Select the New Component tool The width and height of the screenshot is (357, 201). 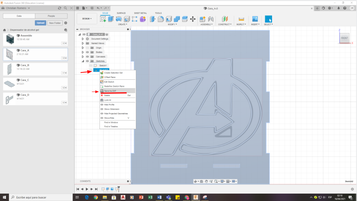(x=203, y=19)
